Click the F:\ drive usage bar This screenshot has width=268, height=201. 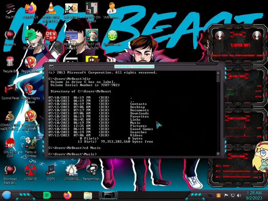[x=237, y=171]
